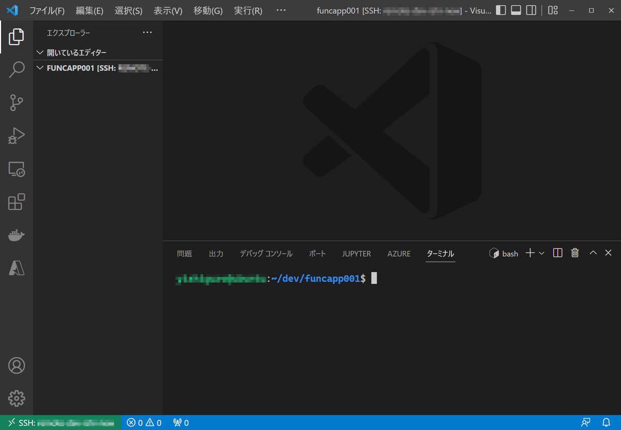621x430 pixels.
Task: Switch to the AZURE panel tab
Action: point(399,254)
